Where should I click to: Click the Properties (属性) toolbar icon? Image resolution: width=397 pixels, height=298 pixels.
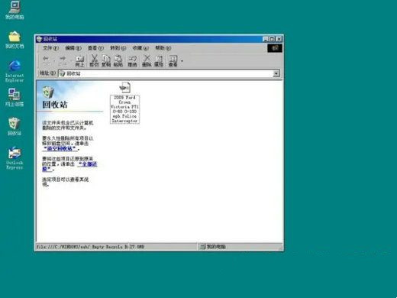(159, 61)
